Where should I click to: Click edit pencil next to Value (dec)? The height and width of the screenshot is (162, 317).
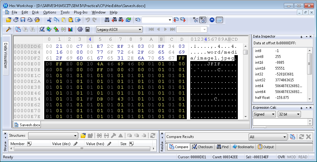click(75, 144)
